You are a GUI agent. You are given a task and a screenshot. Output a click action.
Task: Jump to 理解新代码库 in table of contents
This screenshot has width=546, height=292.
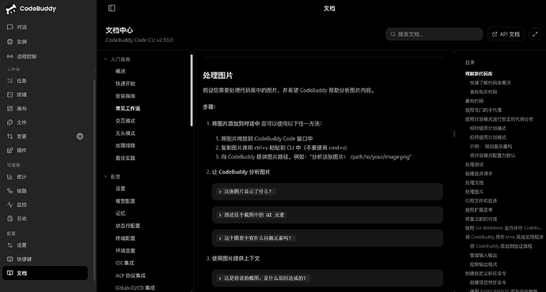pos(479,73)
